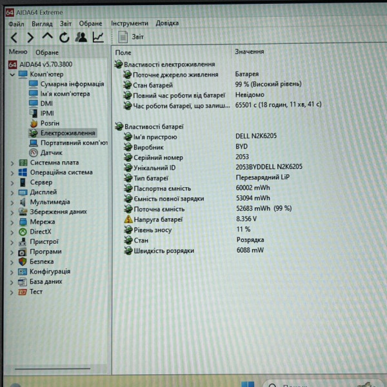Select the Тест benchmark icon
This screenshot has width=387, height=387.
(x=23, y=292)
